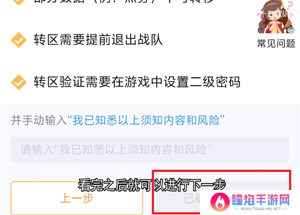Go back with the 上一步 button

[76, 198]
